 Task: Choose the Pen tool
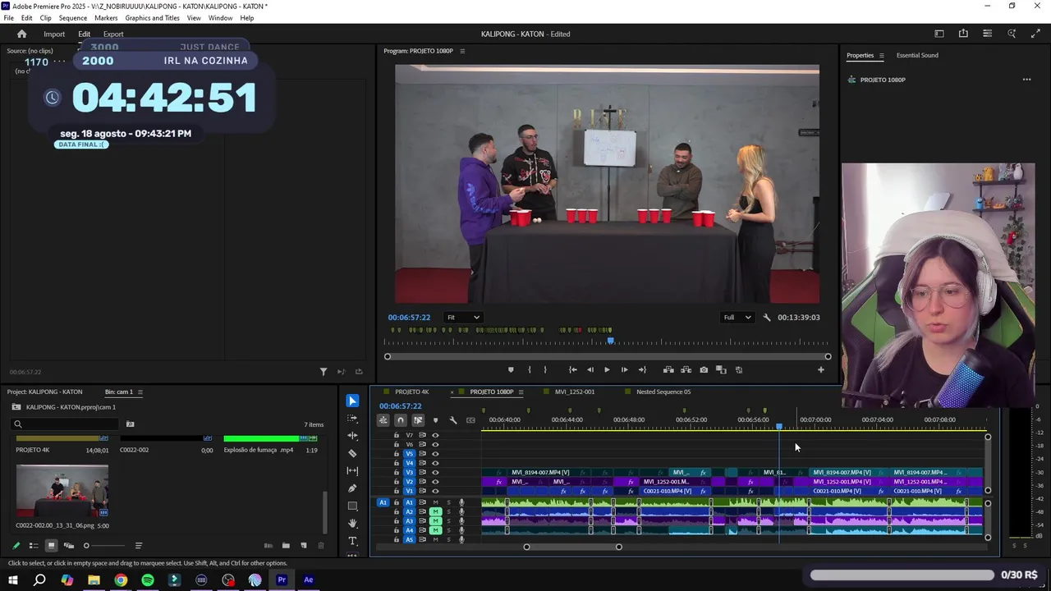pyautogui.click(x=352, y=488)
